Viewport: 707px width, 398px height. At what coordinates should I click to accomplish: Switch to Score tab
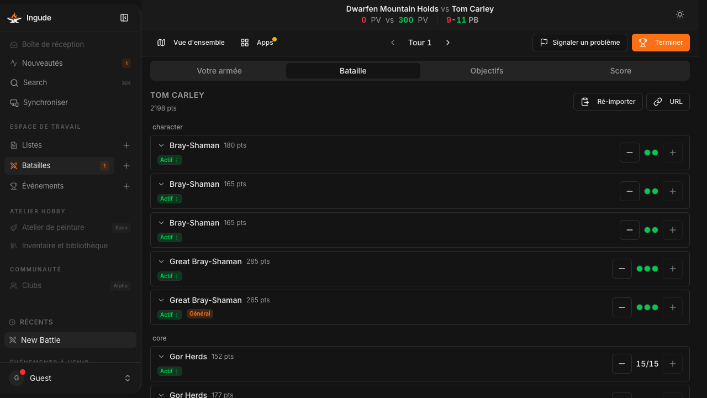coord(621,71)
